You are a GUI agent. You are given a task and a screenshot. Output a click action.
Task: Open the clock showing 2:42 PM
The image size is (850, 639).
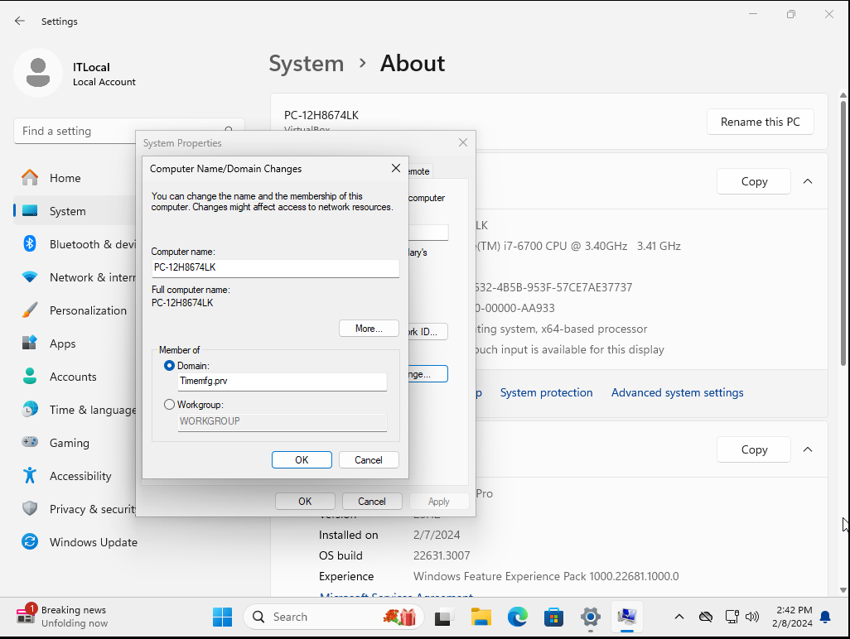[x=792, y=617]
